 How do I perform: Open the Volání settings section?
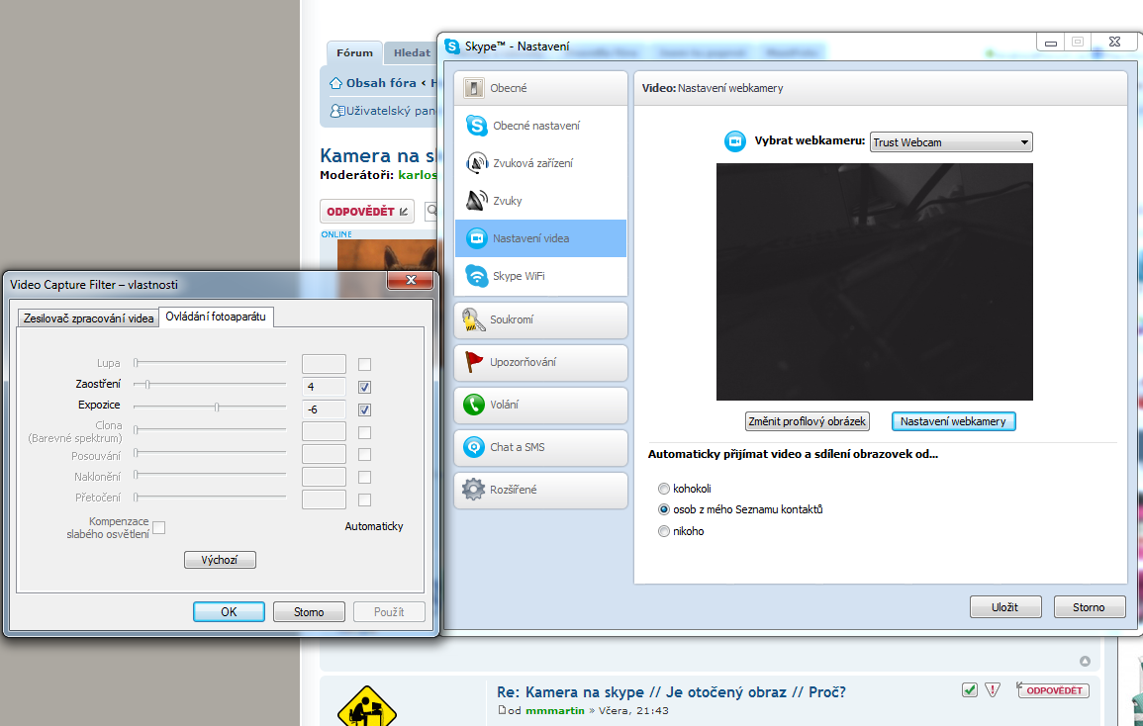(541, 405)
